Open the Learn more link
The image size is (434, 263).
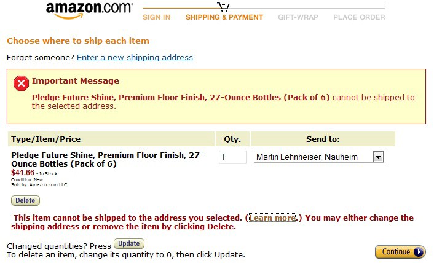coord(272,218)
